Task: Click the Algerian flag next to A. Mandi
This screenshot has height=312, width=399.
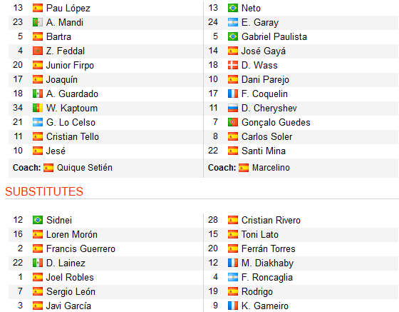Action: coord(38,22)
